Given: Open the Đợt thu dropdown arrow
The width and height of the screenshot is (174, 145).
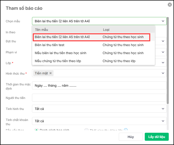Looking at the screenshot, I should (x=163, y=41).
